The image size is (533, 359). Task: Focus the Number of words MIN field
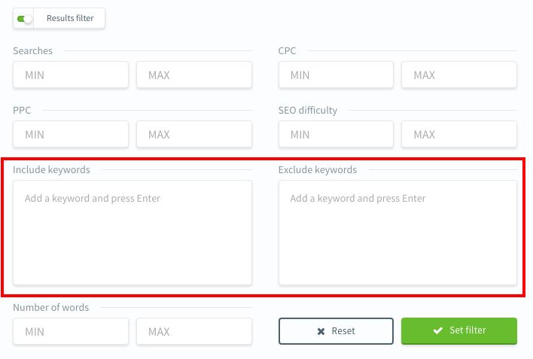[x=71, y=331]
